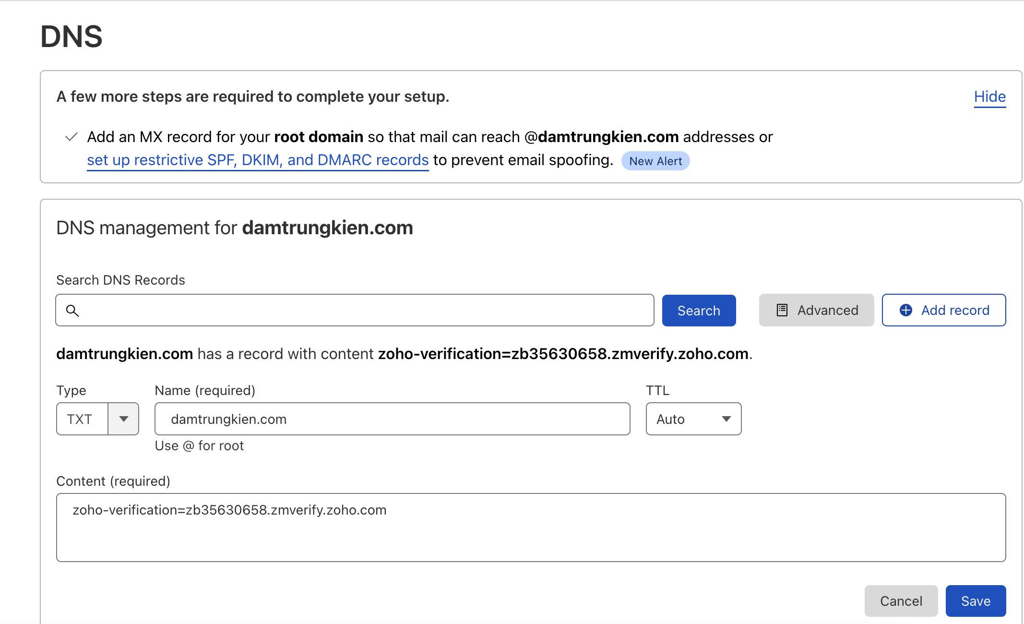Click Add record button
Viewport: 1024px width, 624px height.
[x=943, y=310]
